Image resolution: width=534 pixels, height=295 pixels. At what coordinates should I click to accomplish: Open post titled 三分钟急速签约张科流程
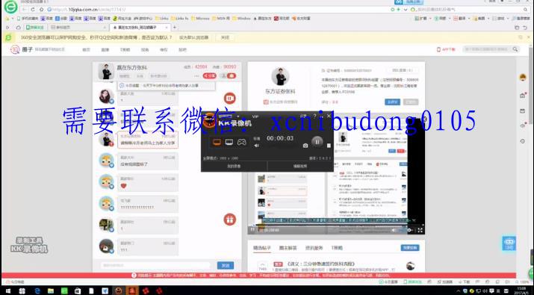click(320, 264)
